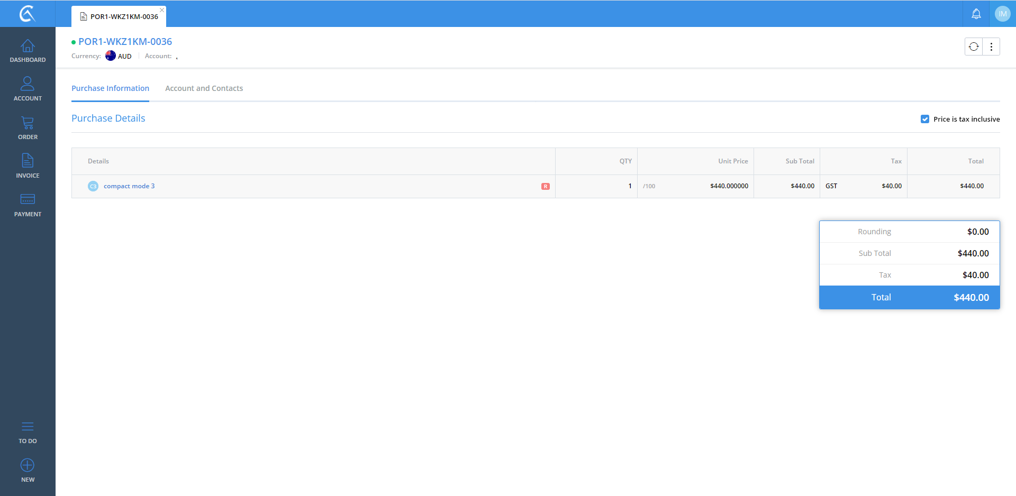Screen dimensions: 1016x496
Task: Close the POR1-WKZ1KM-0036 tab
Action: pyautogui.click(x=162, y=10)
